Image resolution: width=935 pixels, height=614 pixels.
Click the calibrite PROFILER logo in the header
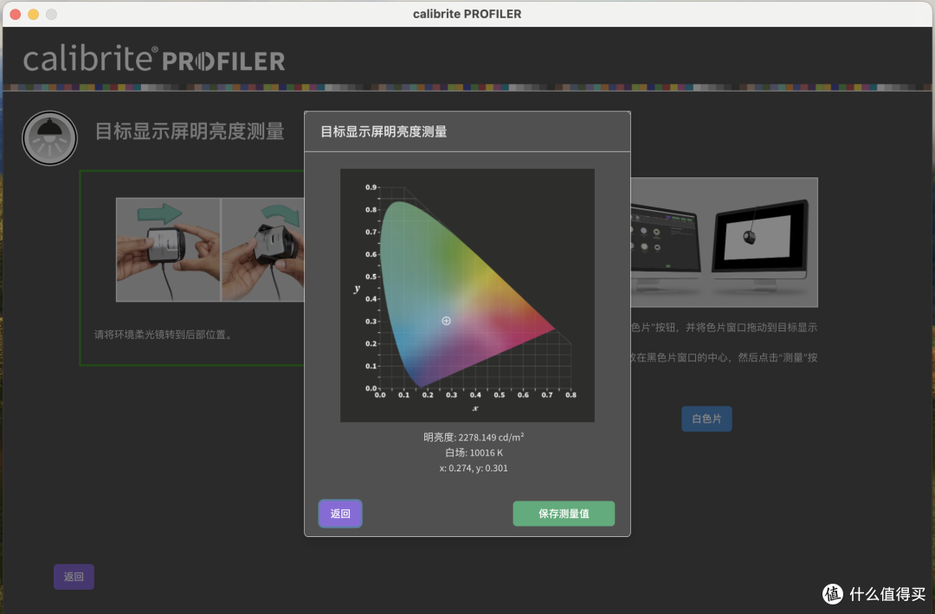tap(152, 60)
